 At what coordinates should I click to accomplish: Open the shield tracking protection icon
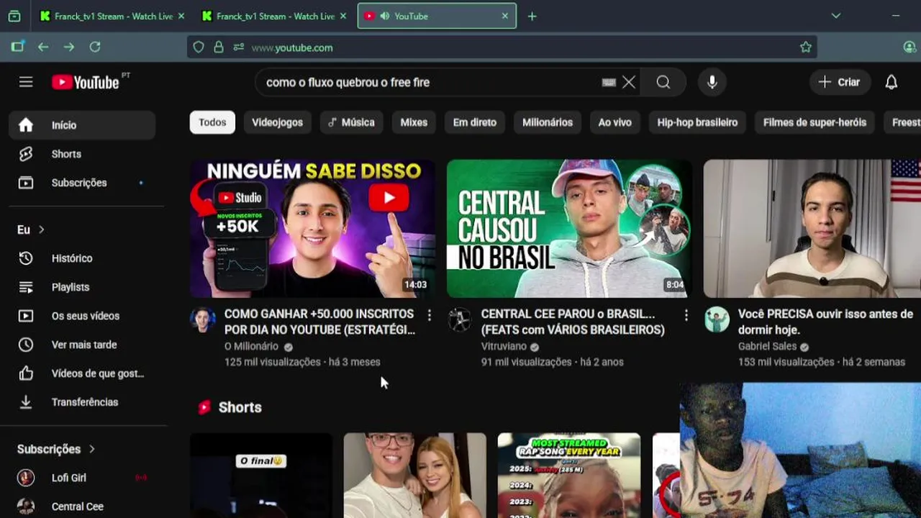tap(199, 47)
